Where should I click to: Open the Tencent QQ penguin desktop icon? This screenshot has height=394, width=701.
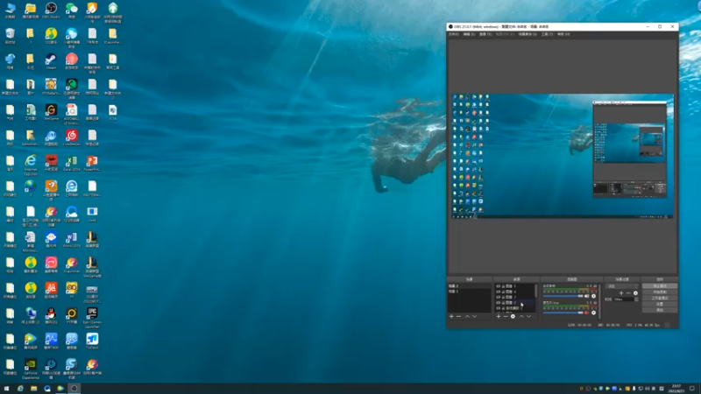(x=51, y=315)
